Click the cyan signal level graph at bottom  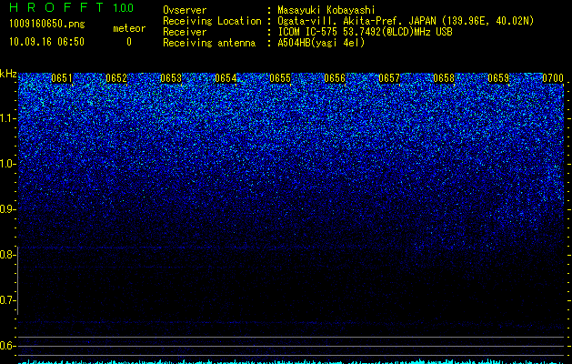[x=291, y=361]
